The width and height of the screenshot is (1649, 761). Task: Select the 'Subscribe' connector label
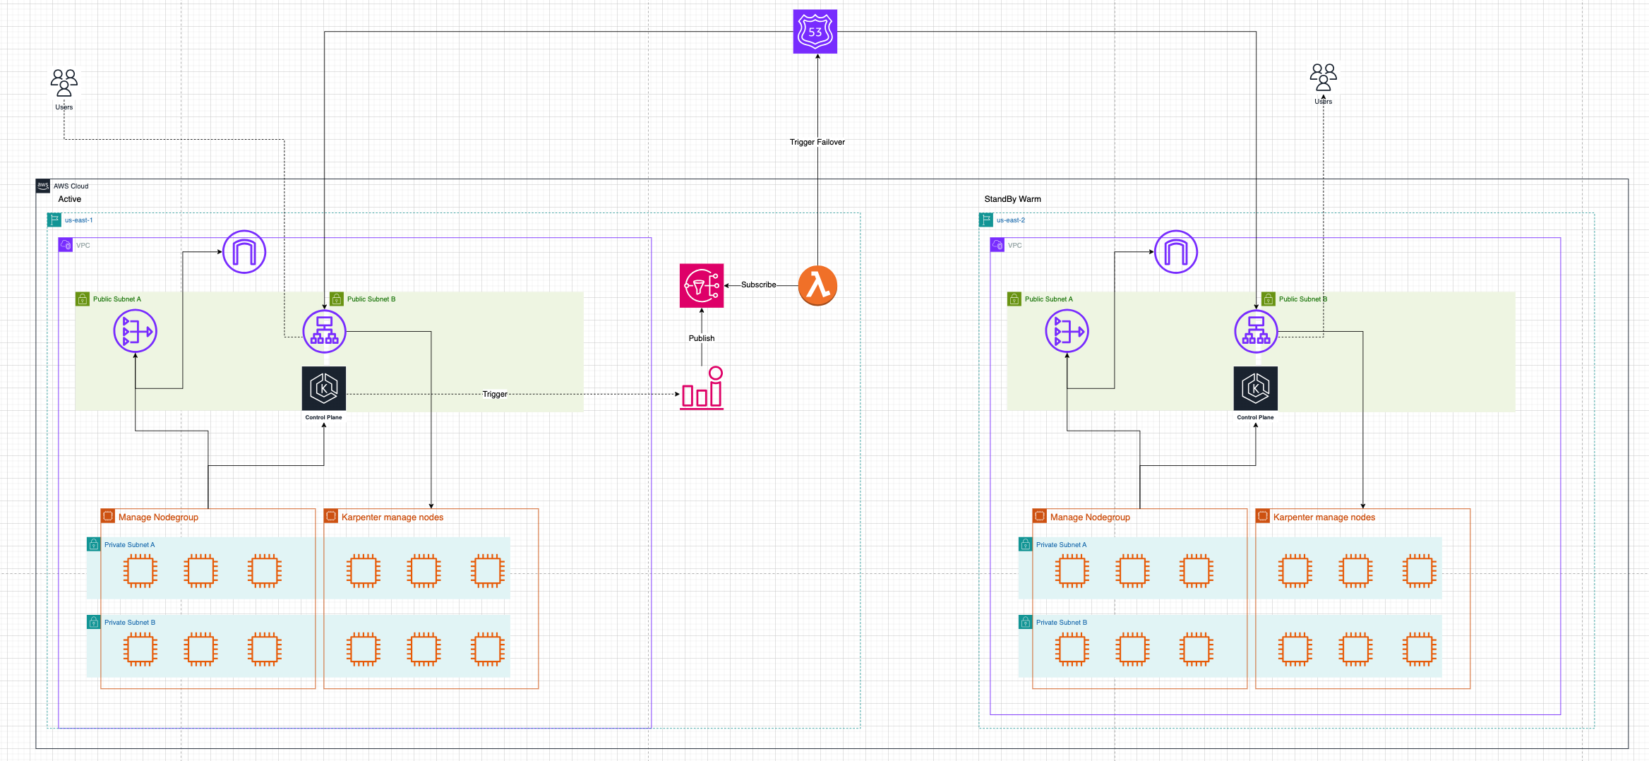tap(758, 284)
